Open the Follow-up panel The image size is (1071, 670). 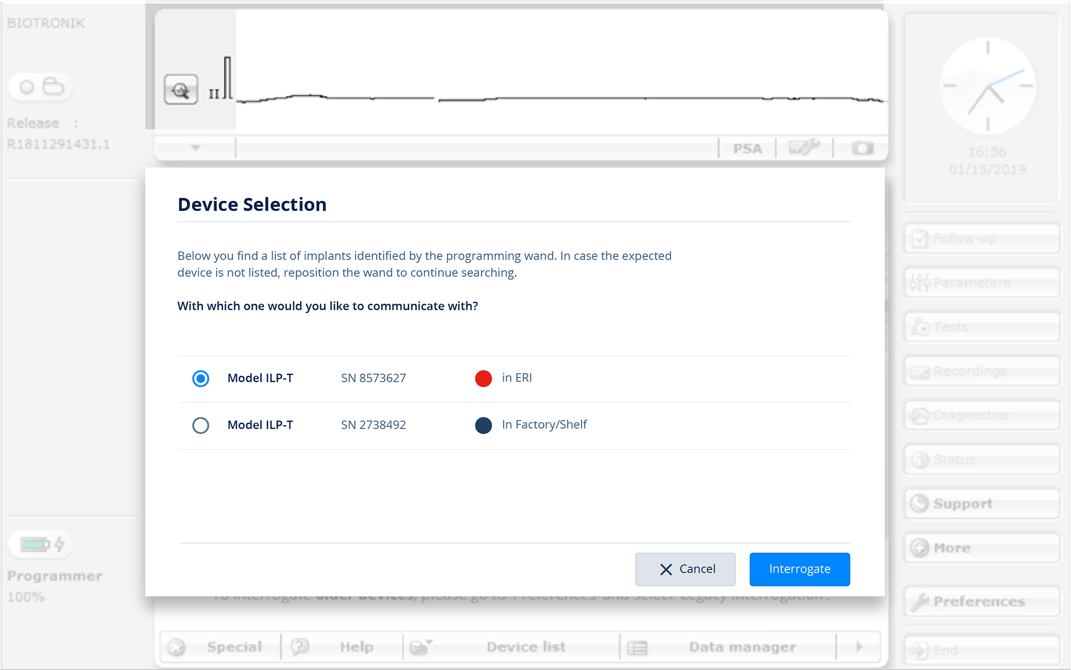tap(982, 239)
